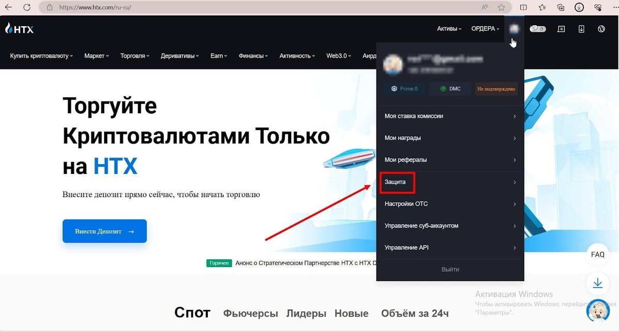This screenshot has width=619, height=332.
Task: Open Настройки OTC menu entry
Action: pyautogui.click(x=450, y=204)
